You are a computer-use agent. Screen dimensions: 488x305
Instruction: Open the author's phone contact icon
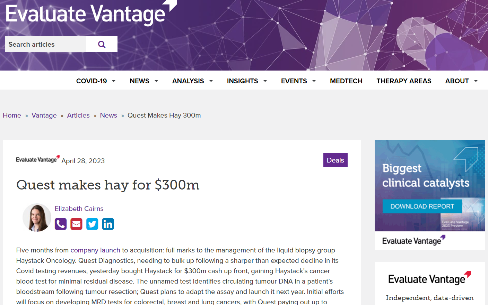61,224
